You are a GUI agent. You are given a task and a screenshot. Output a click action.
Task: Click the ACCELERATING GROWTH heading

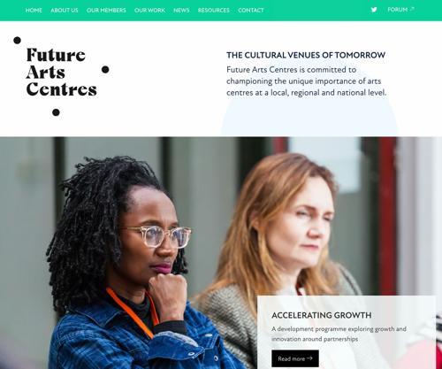click(322, 315)
